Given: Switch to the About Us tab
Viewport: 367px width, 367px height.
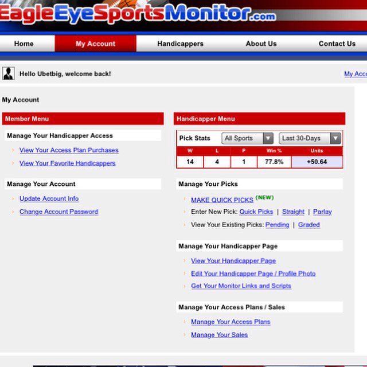Looking at the screenshot, I should 261,44.
